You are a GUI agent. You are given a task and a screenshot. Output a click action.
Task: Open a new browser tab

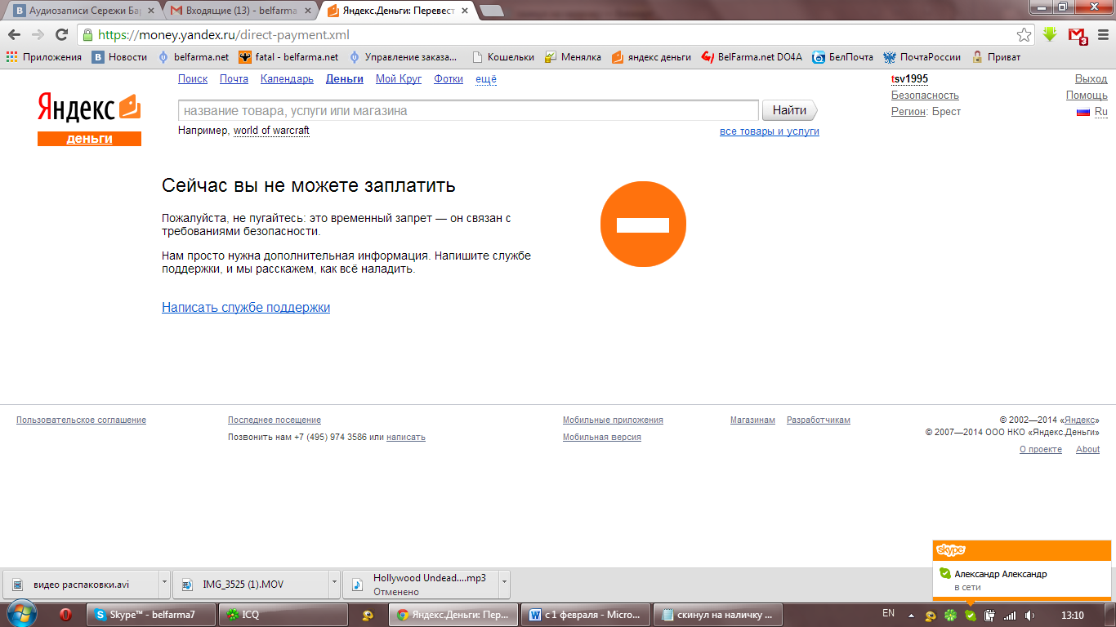click(492, 11)
